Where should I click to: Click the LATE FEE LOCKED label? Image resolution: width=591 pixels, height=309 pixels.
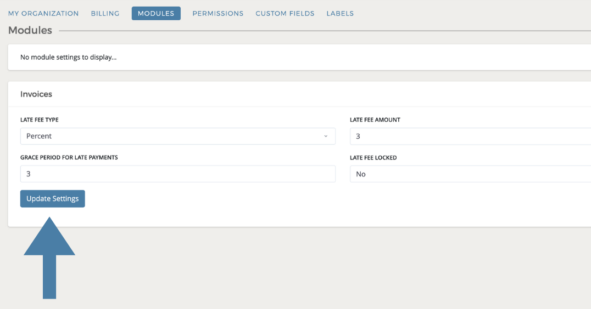point(373,157)
